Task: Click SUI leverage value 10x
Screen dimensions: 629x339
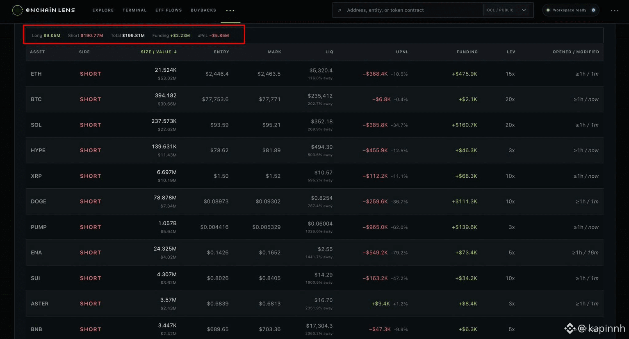Action: click(510, 278)
